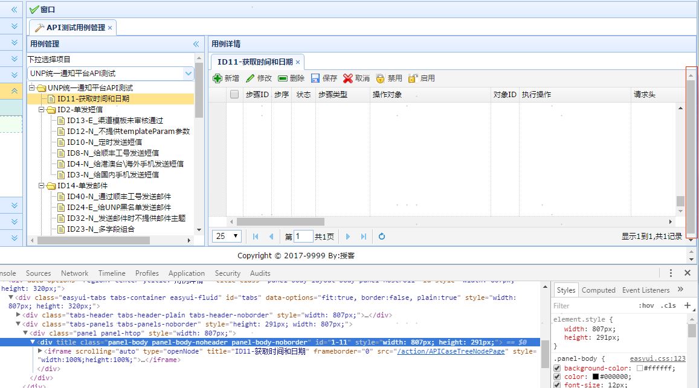Image resolution: width=699 pixels, height=388 pixels.
Task: Click the Styles Filter input
Action: (593, 305)
